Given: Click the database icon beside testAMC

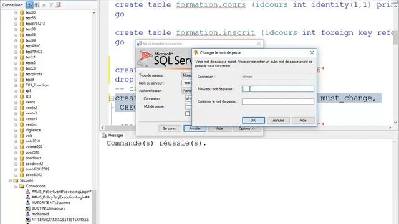Looking at the screenshot, I should coord(22,46).
